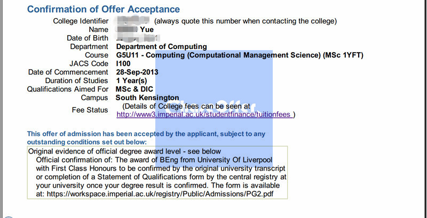Image resolution: width=427 pixels, height=218 pixels.
Task: Click the always quote this number note
Action: (246, 21)
